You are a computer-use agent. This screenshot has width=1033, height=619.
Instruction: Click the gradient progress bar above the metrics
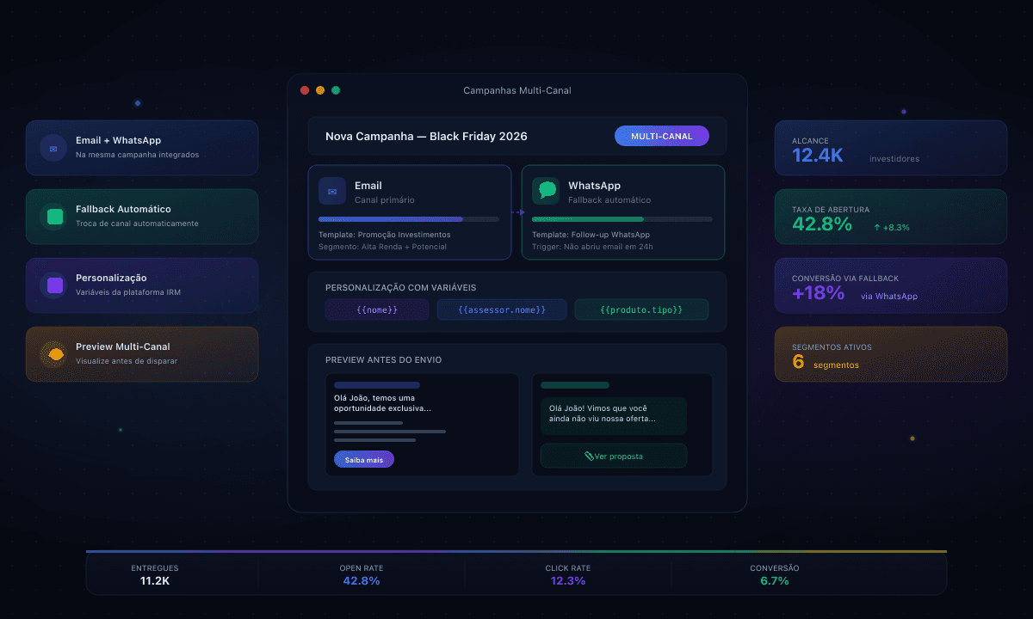pyautogui.click(x=516, y=553)
